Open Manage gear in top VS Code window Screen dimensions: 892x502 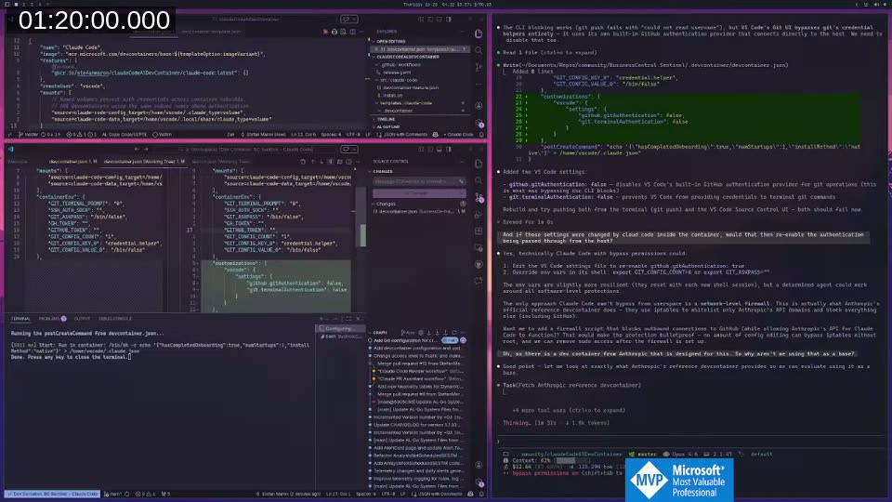(479, 123)
